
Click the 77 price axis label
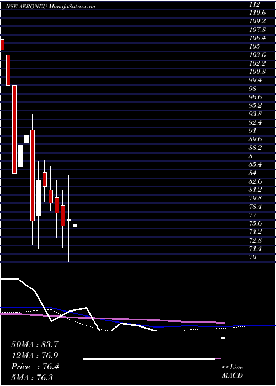pos(253,215)
